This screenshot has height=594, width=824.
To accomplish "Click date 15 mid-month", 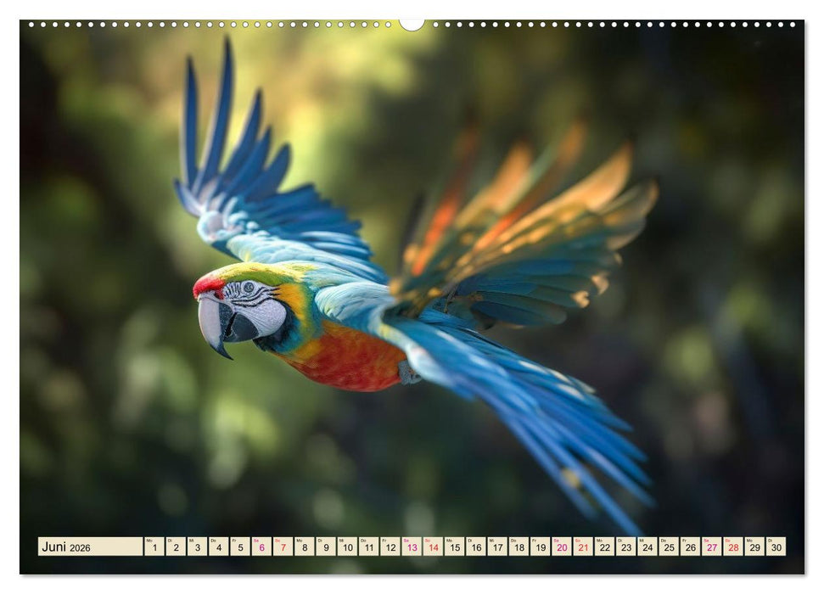I will (456, 549).
